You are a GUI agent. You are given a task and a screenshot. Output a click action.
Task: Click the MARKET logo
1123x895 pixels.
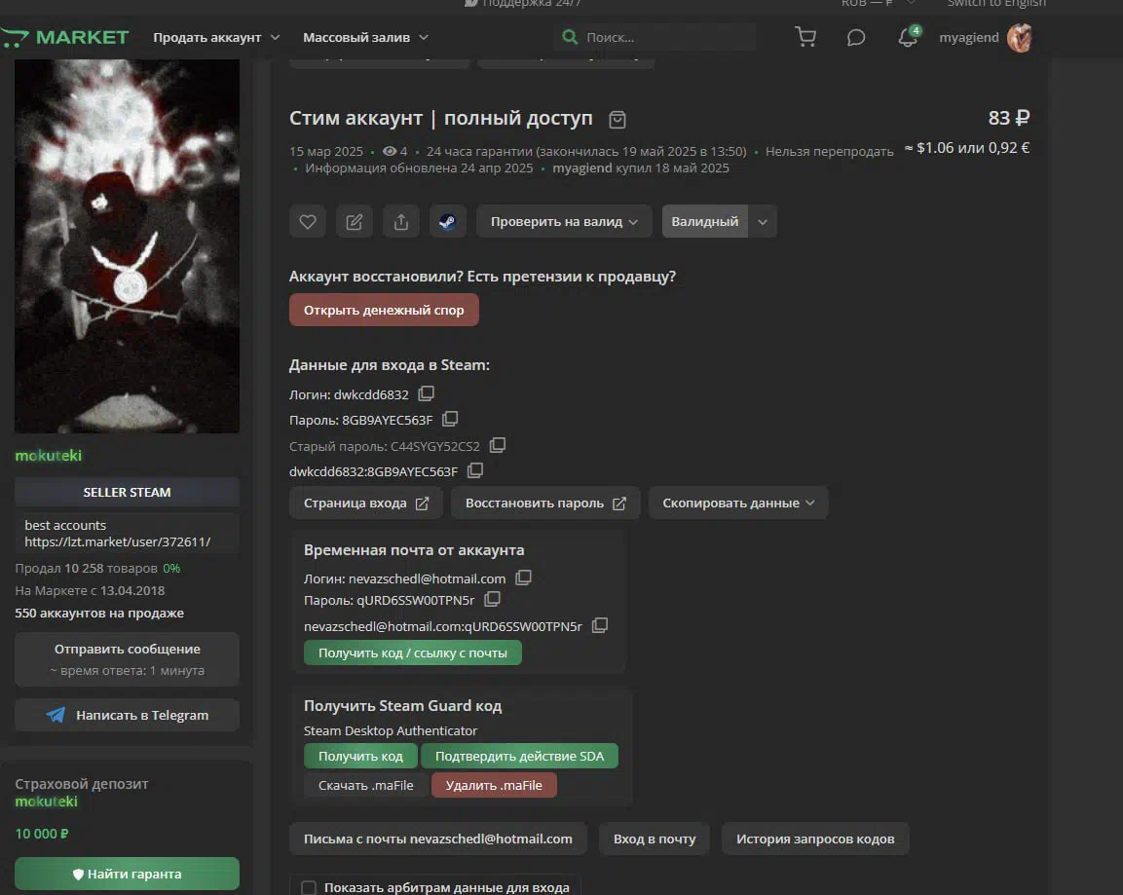65,37
